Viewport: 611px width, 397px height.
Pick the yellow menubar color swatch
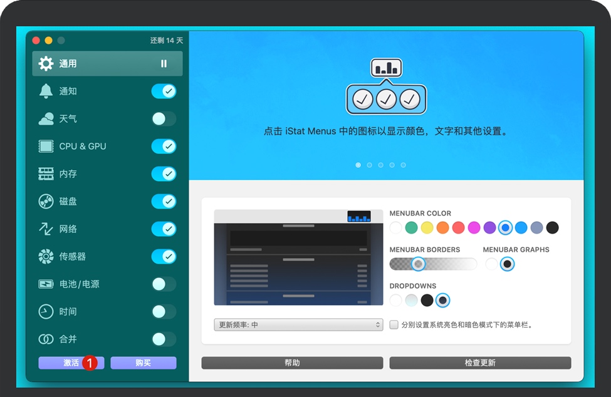(427, 228)
